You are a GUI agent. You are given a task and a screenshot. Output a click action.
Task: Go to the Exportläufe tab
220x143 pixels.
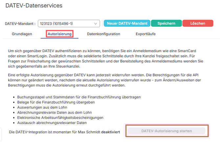[x=146, y=34]
